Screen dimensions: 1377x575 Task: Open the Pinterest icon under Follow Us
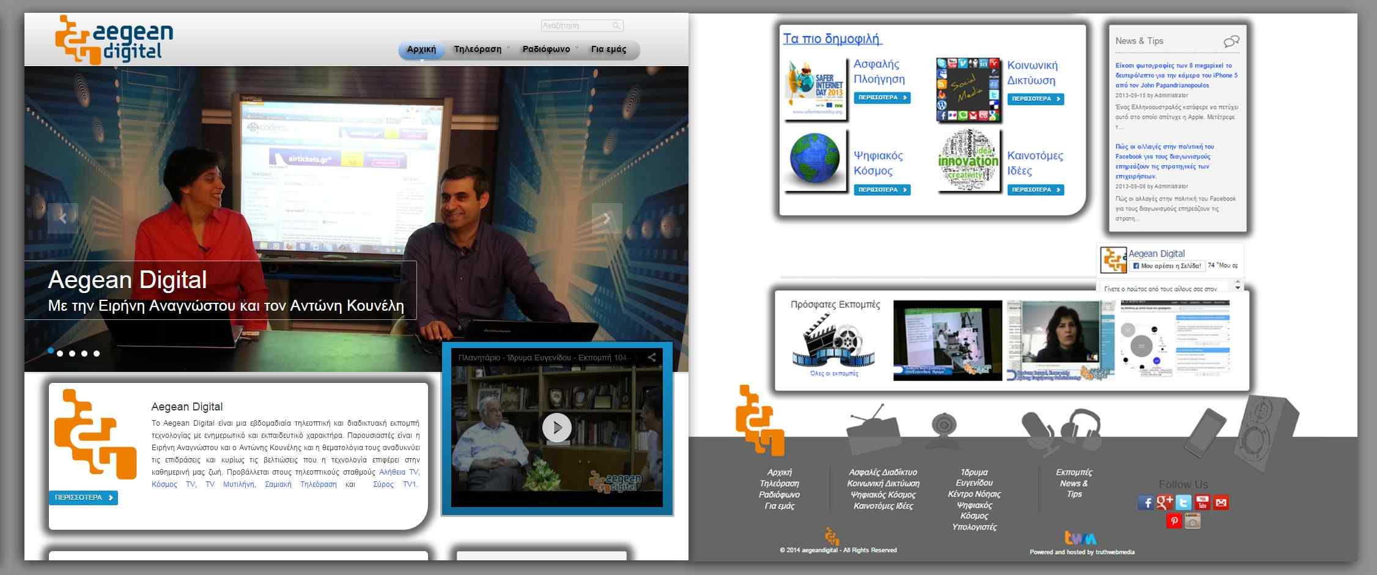[x=1174, y=521]
